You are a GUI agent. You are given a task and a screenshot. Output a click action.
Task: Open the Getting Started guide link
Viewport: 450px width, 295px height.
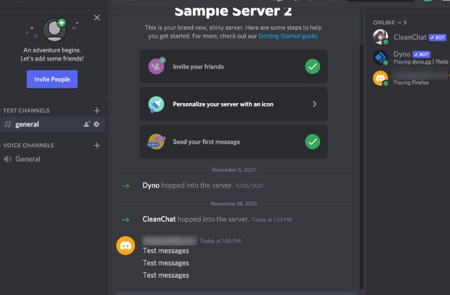pyautogui.click(x=288, y=36)
